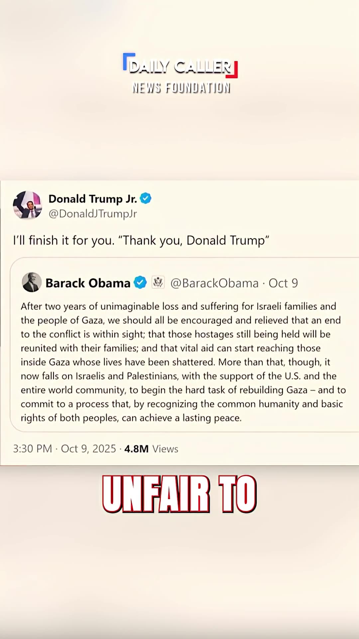The height and width of the screenshot is (639, 359).
Task: Select the Donald Trump Jr. display name
Action: (x=93, y=199)
